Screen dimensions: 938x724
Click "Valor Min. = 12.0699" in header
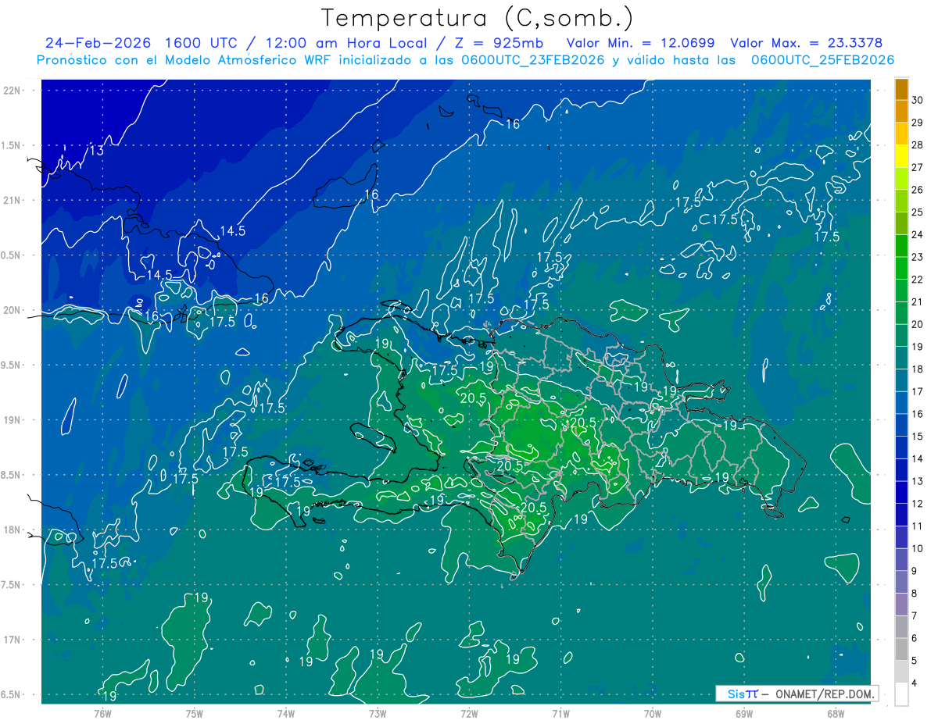tap(643, 43)
